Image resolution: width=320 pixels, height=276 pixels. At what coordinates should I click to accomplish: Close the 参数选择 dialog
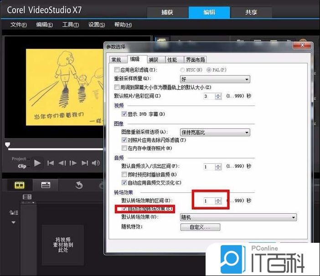302,45
